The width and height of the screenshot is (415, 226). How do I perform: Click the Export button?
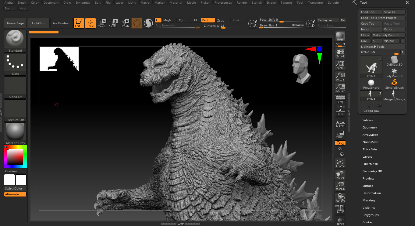394,29
